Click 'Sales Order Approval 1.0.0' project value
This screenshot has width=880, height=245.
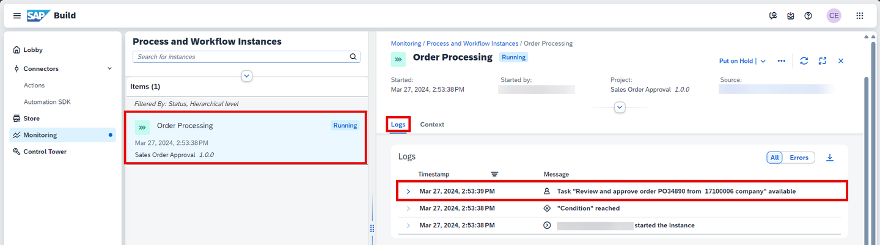pos(650,89)
